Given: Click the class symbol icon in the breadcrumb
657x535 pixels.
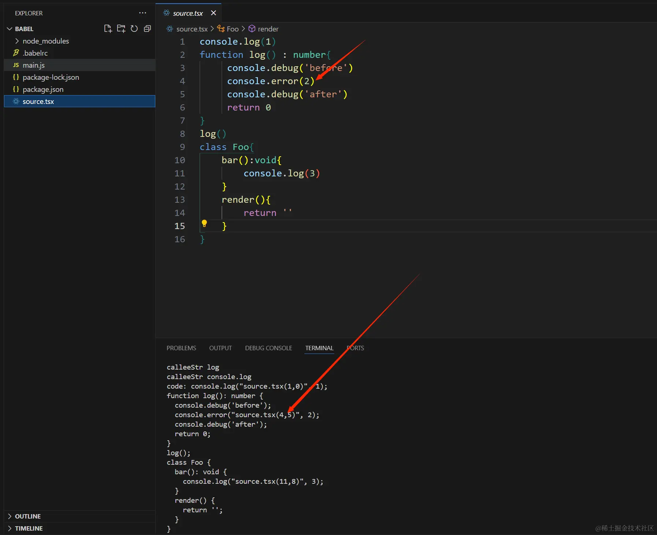Looking at the screenshot, I should click(x=221, y=29).
